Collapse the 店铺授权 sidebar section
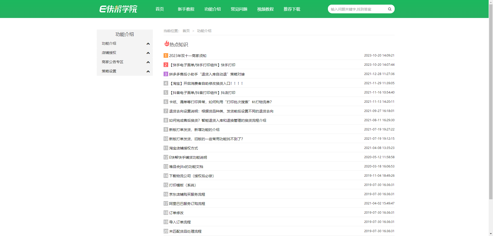Screen dimensions: 493x236 148,53
